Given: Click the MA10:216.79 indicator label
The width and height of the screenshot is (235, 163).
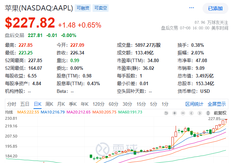Looking at the screenshot, I should [53, 112].
